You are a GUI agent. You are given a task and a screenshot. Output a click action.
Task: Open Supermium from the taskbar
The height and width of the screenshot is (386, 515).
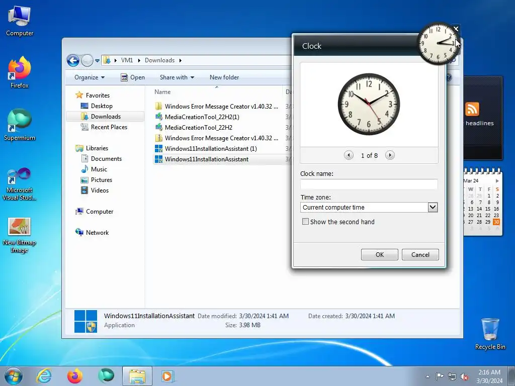pos(106,376)
